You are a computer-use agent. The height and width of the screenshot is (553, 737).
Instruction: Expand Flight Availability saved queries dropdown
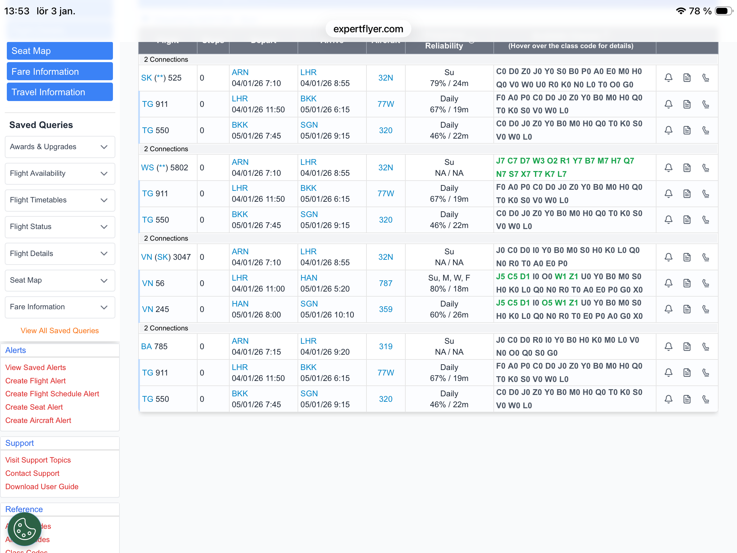[60, 173]
